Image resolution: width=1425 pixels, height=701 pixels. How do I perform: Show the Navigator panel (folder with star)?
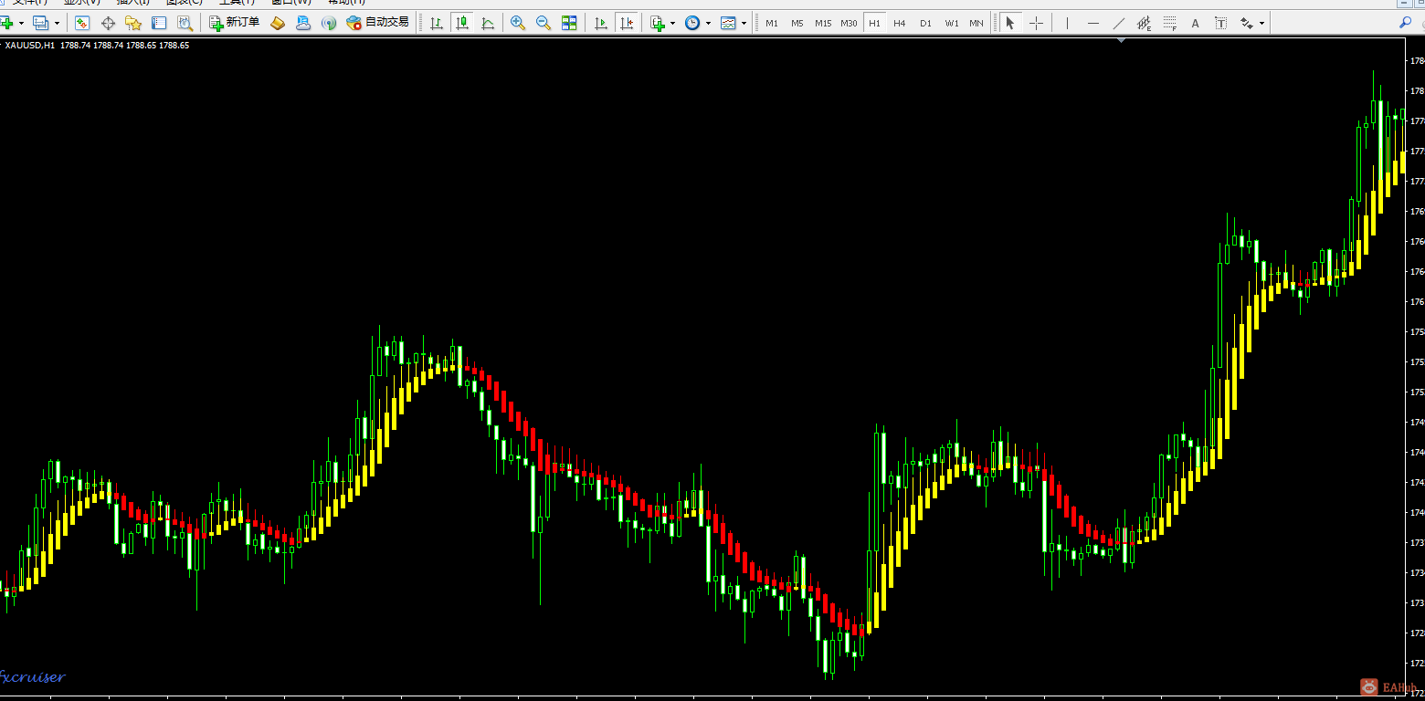[x=133, y=23]
